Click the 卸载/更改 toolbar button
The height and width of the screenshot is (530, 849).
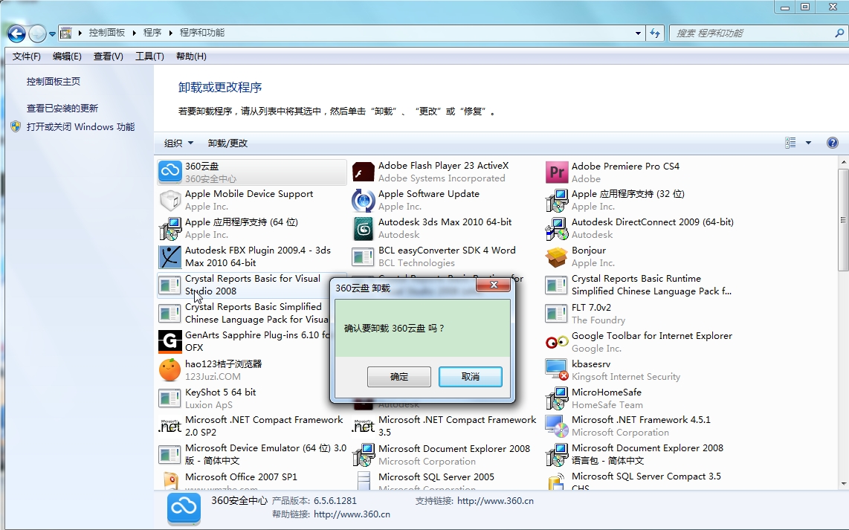pyautogui.click(x=228, y=143)
